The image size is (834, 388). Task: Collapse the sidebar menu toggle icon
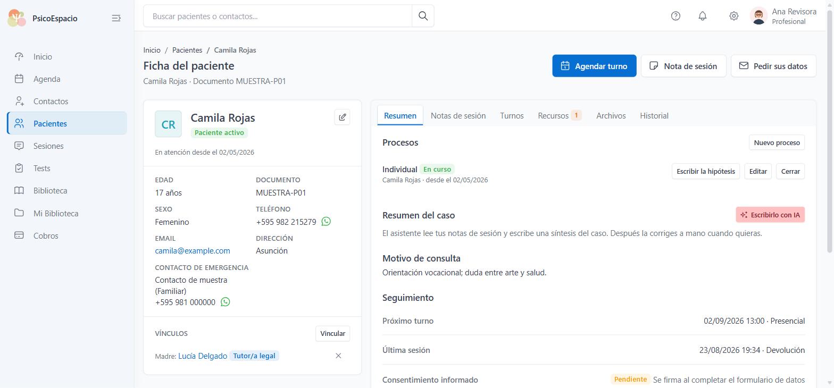pos(116,18)
